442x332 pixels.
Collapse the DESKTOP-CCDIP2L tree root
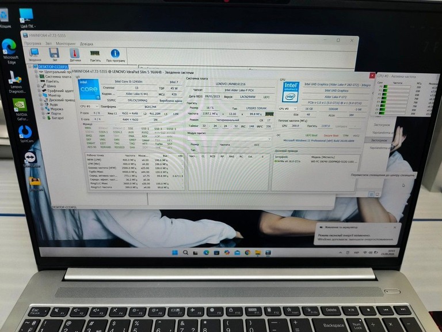(x=30, y=67)
